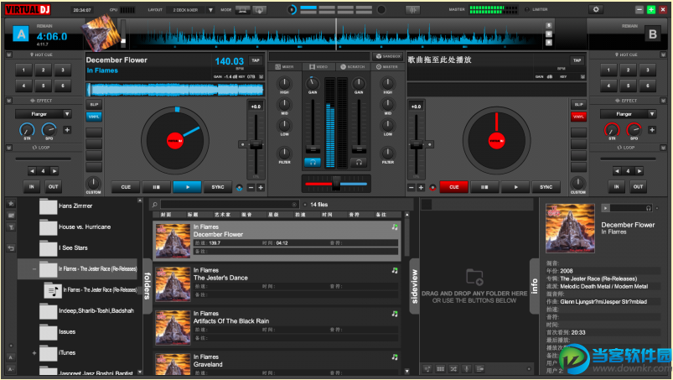Click the favorites star icon in browser sidebar
The image size is (673, 380).
pos(11,204)
